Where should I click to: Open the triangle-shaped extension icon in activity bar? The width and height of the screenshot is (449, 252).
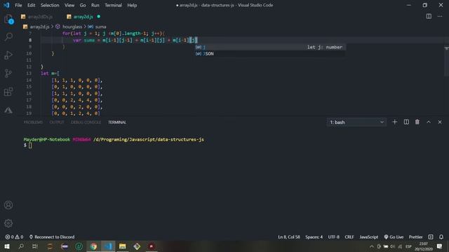pyautogui.click(x=8, y=111)
